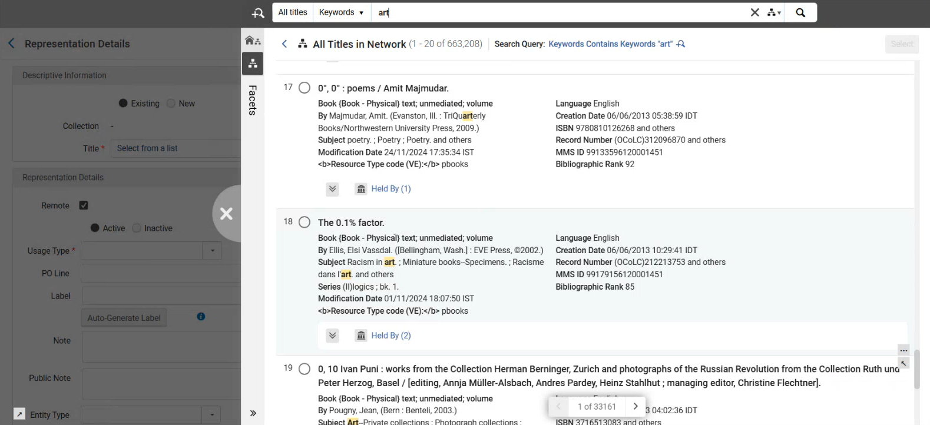Click the institution icon beside Held By (1)
Screen dimensions: 930x425
[361, 189]
